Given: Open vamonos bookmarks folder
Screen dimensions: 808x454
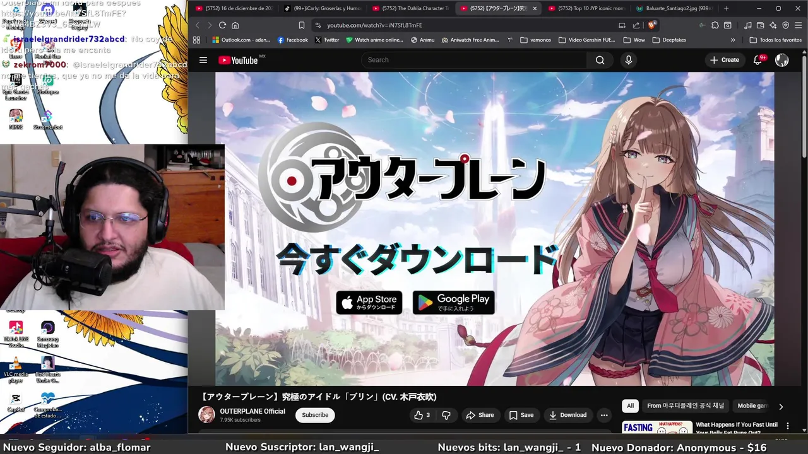Looking at the screenshot, I should pos(535,40).
